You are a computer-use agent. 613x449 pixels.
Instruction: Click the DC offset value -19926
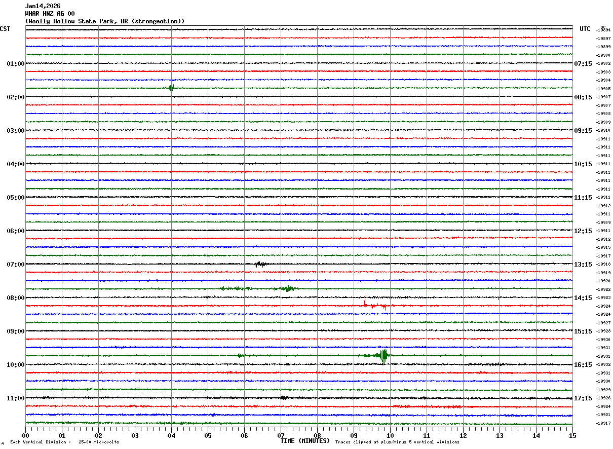click(603, 398)
